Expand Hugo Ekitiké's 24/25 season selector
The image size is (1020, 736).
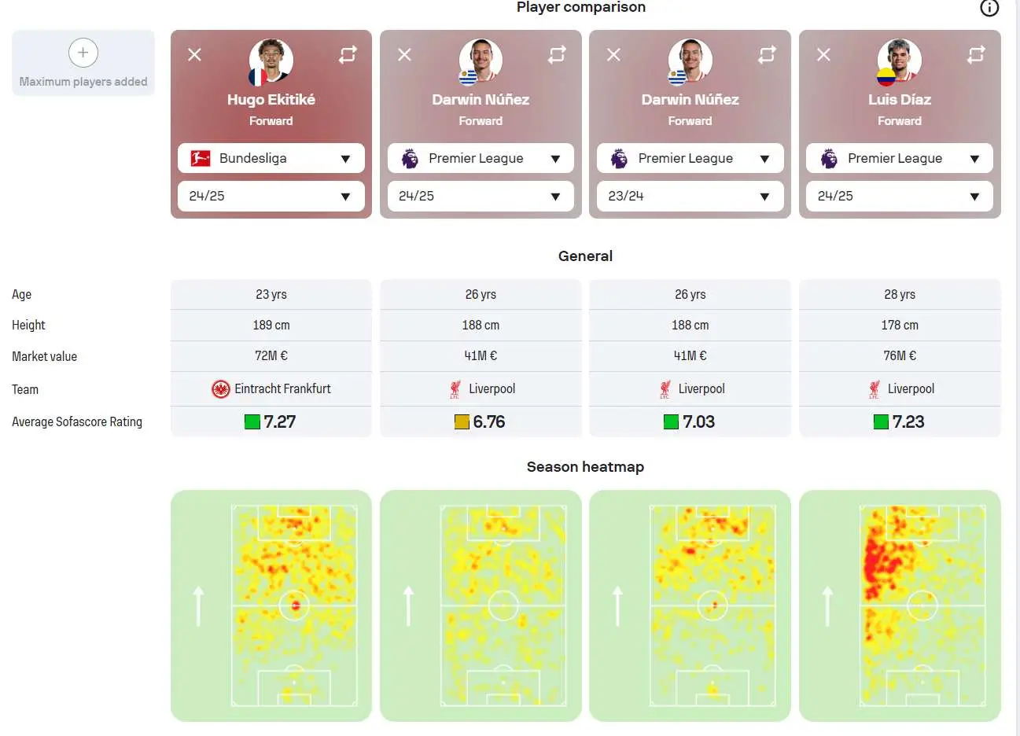pyautogui.click(x=271, y=196)
